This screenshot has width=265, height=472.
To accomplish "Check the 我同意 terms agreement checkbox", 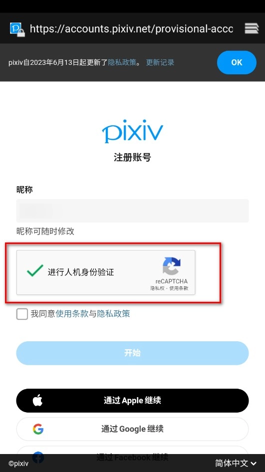I will pos(22,314).
